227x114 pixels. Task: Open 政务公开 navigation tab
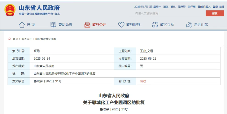coord(99,25)
